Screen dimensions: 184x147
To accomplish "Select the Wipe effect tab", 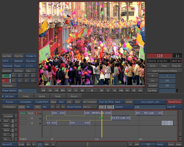I will tap(6, 125).
